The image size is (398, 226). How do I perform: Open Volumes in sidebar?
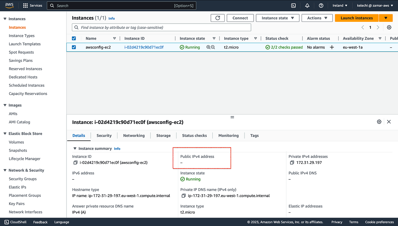16,142
